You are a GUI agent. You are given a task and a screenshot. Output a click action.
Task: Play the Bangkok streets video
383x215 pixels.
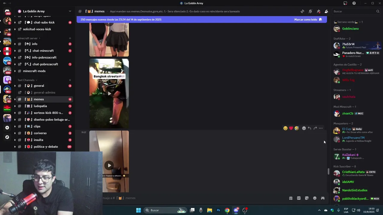click(x=109, y=93)
